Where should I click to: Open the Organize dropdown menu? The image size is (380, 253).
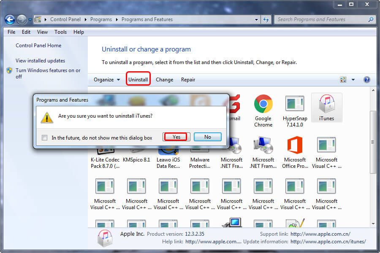(x=107, y=80)
